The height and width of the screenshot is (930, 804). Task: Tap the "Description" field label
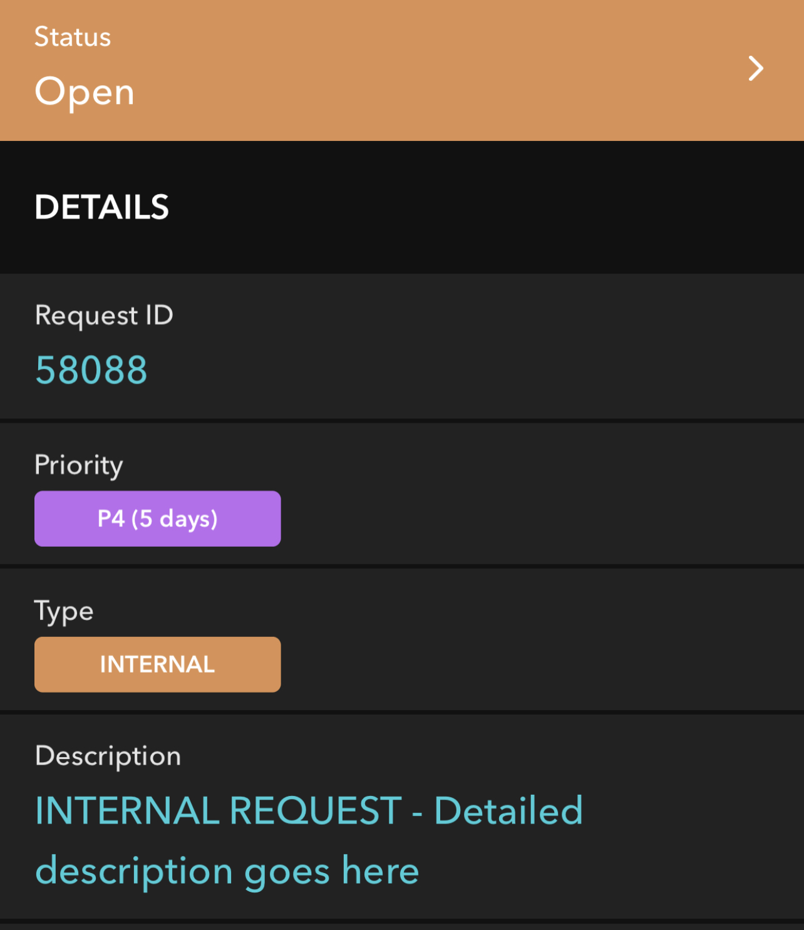click(x=108, y=756)
